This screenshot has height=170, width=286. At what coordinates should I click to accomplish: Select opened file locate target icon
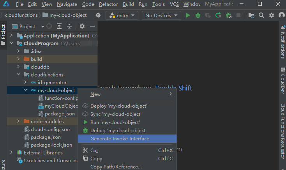pos(49,27)
